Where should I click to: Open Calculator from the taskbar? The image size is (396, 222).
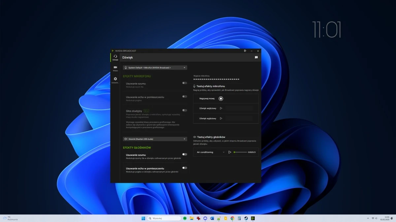(x=239, y=218)
